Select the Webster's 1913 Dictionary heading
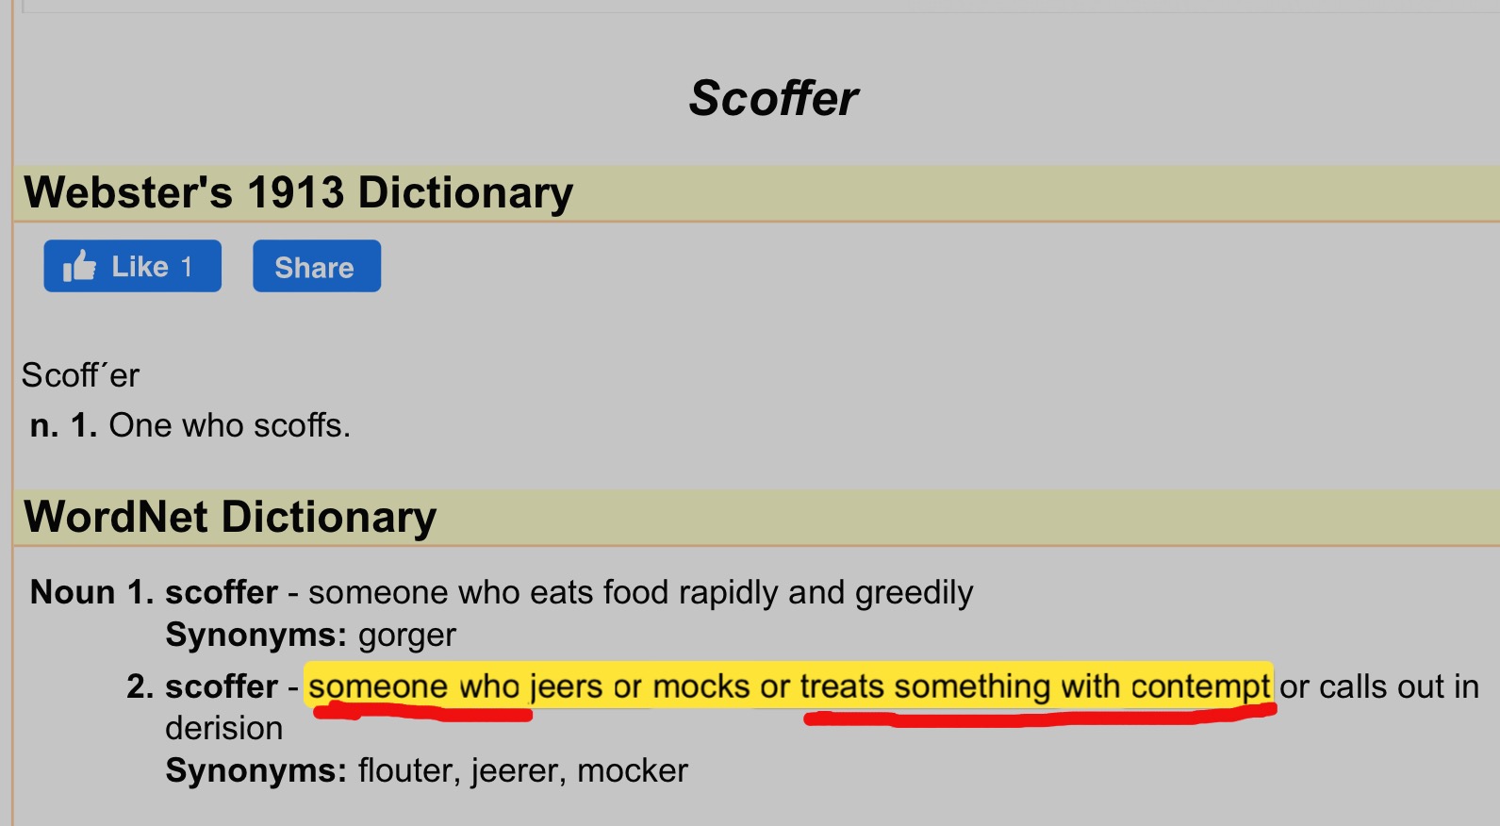Screen dimensions: 1500x826 [x=299, y=192]
